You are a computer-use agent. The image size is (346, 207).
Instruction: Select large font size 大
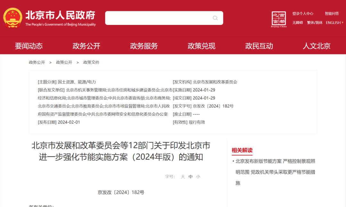[x=183, y=177]
